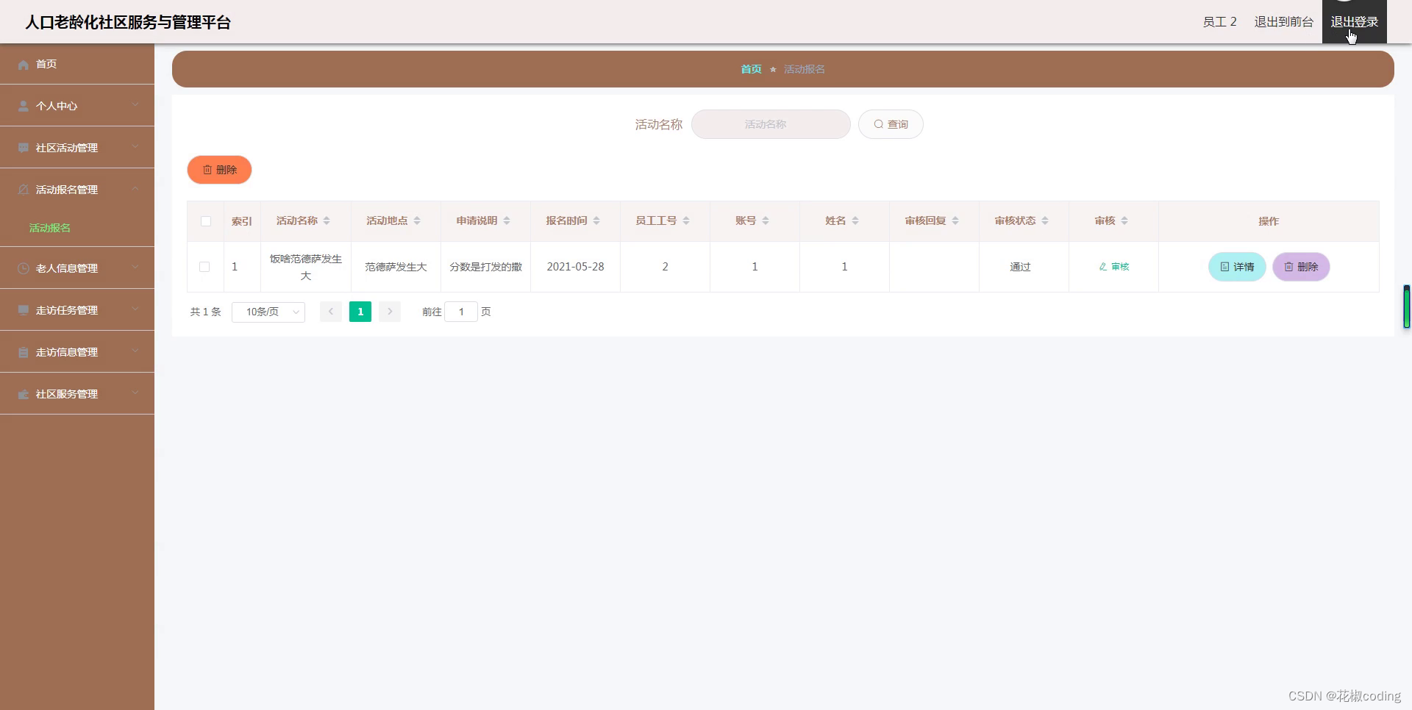1412x710 pixels.
Task: Click the 分数是打发的撒 description cell
Action: [485, 268]
